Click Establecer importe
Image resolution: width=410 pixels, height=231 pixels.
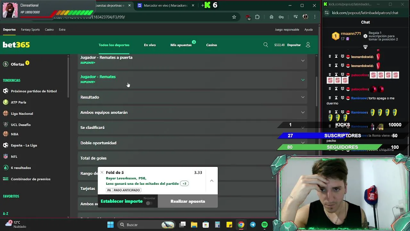pyautogui.click(x=121, y=201)
